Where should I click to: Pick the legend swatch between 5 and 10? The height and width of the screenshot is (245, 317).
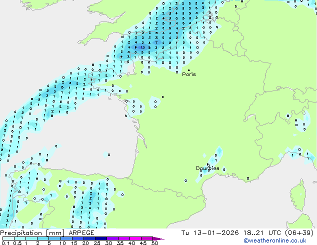tap(54, 238)
